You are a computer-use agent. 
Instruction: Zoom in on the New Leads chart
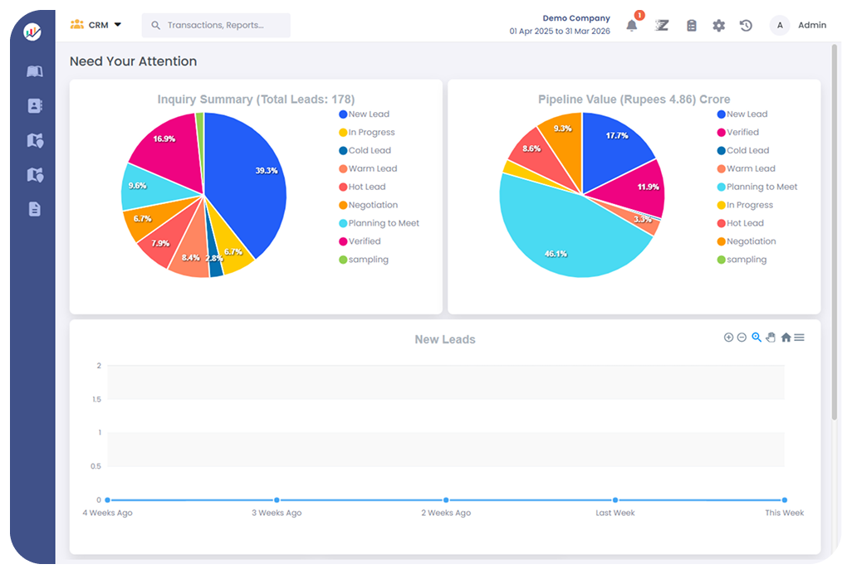pos(729,338)
